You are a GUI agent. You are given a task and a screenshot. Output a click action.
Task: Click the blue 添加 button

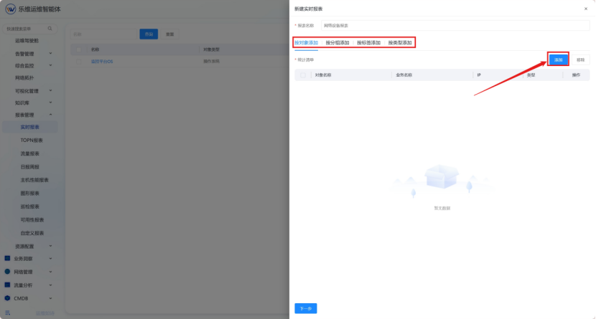click(x=558, y=59)
